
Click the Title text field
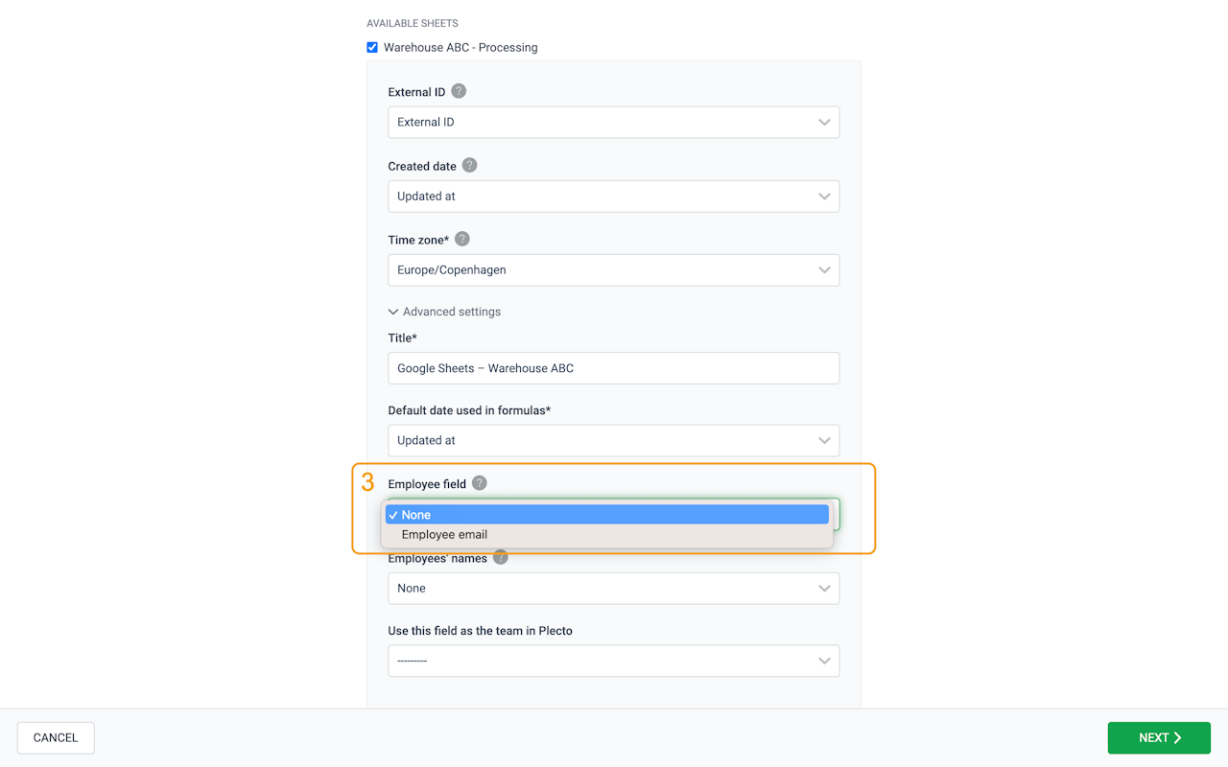613,368
